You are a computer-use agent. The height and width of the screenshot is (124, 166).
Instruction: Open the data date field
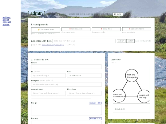point(84,76)
